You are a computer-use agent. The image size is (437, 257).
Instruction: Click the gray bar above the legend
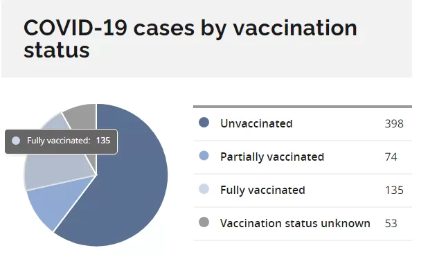303,107
